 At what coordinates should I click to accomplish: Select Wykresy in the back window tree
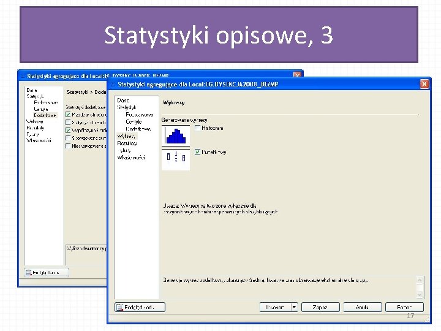tap(34, 121)
